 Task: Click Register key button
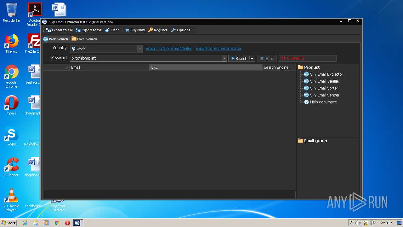pyautogui.click(x=158, y=30)
